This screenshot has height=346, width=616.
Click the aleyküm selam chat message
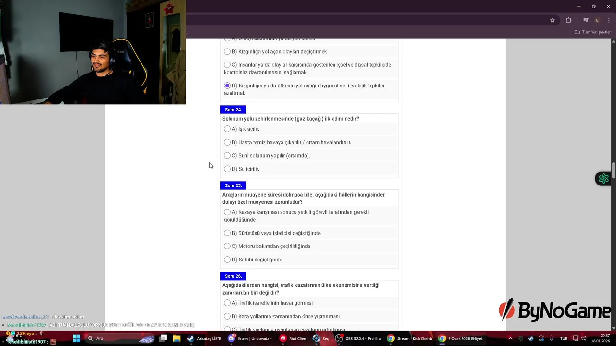pos(43,317)
